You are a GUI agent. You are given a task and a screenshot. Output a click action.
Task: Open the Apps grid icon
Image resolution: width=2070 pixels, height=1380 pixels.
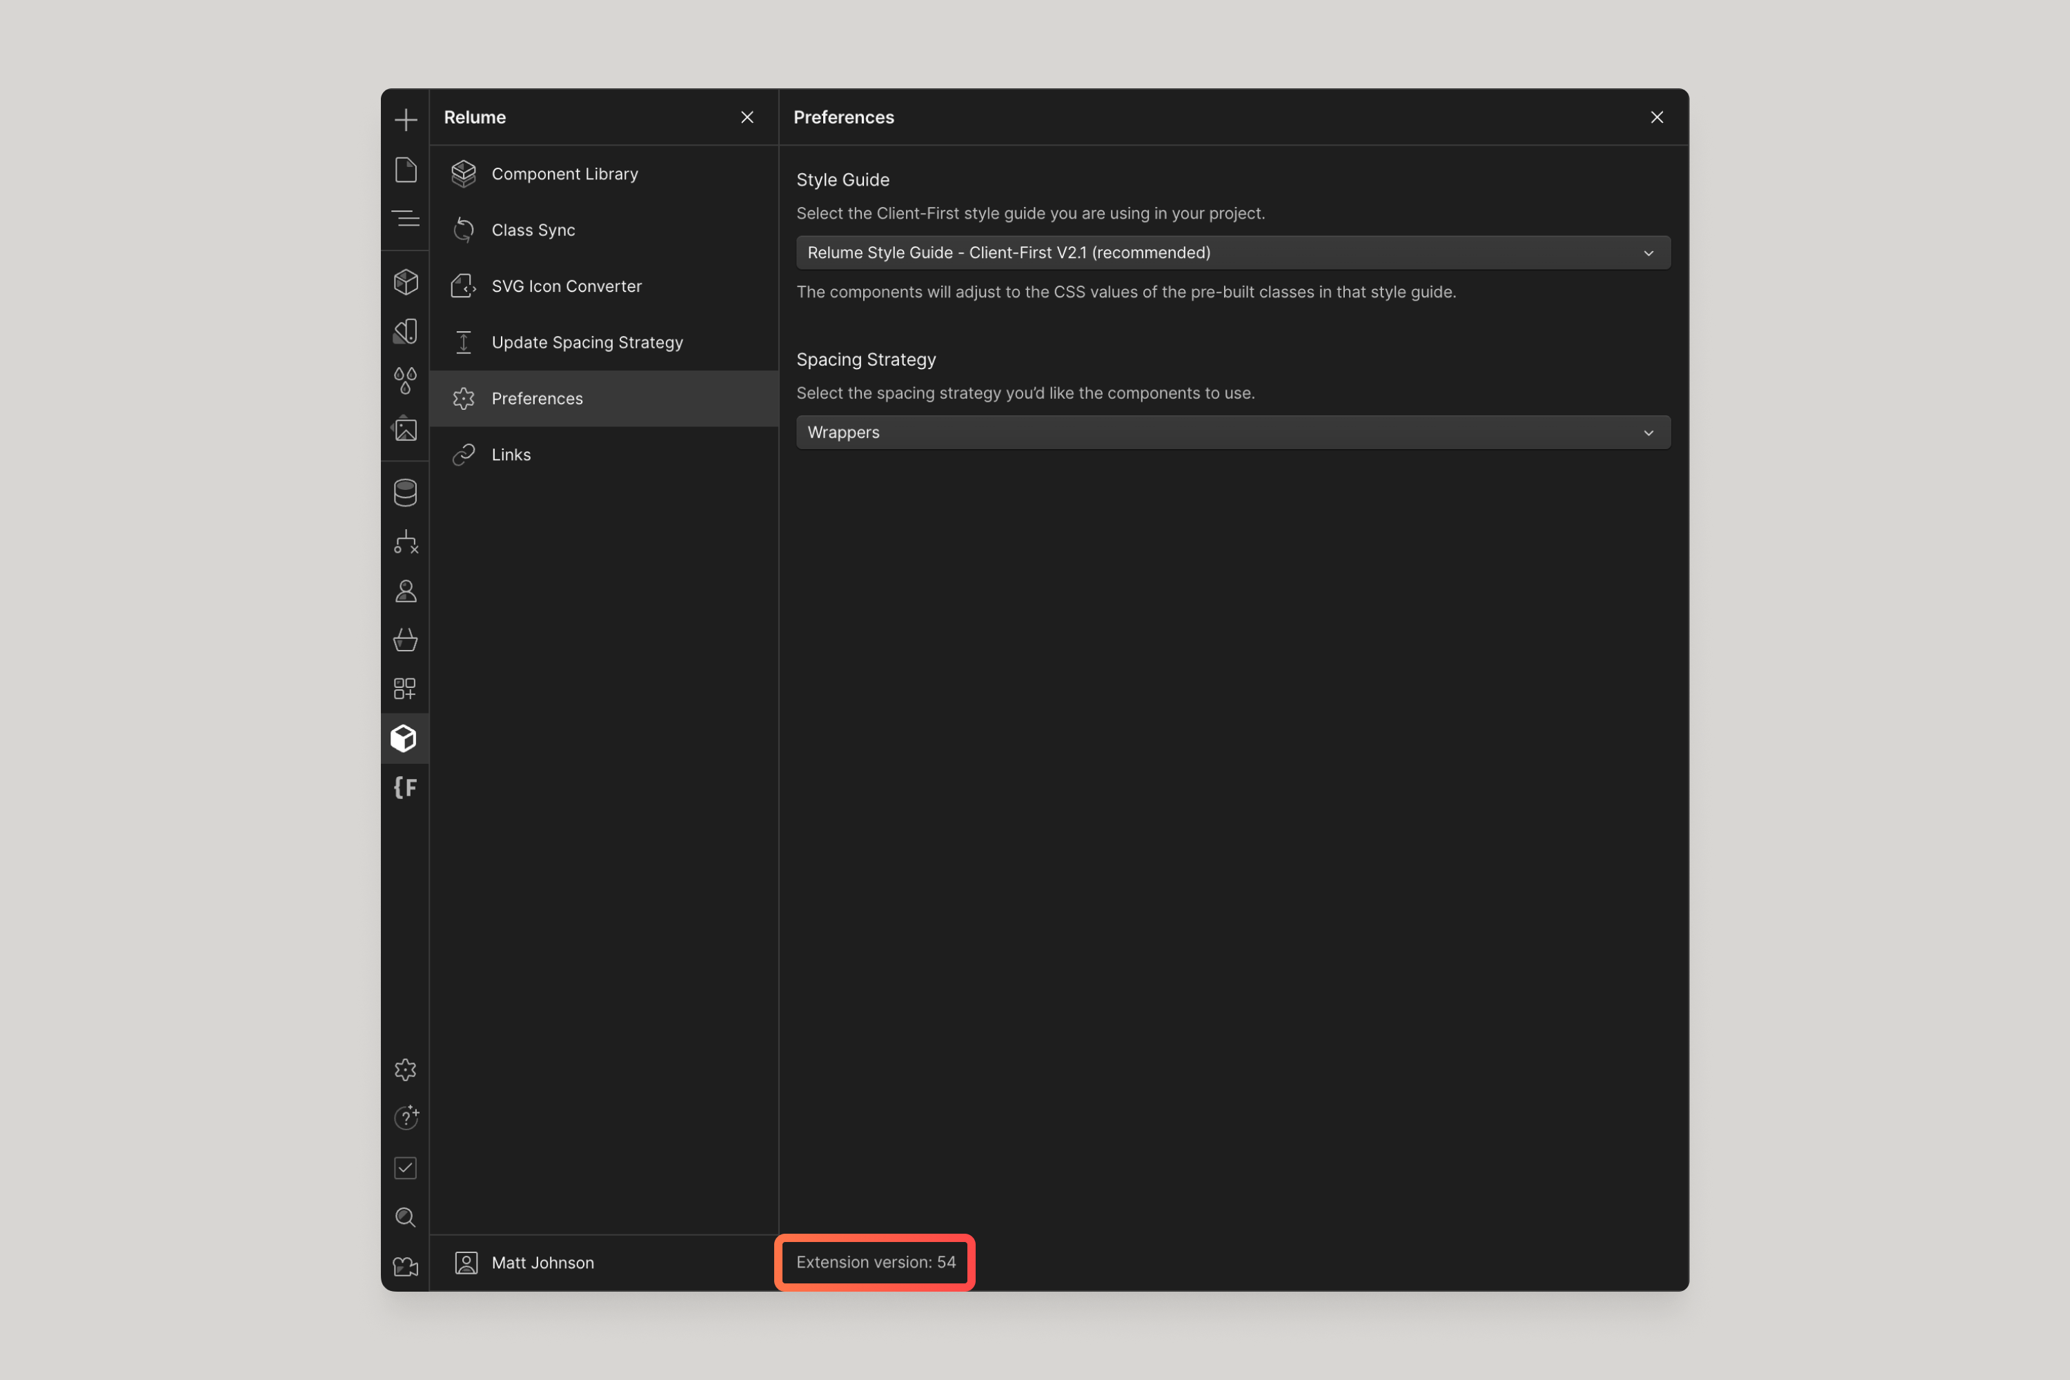click(x=406, y=689)
